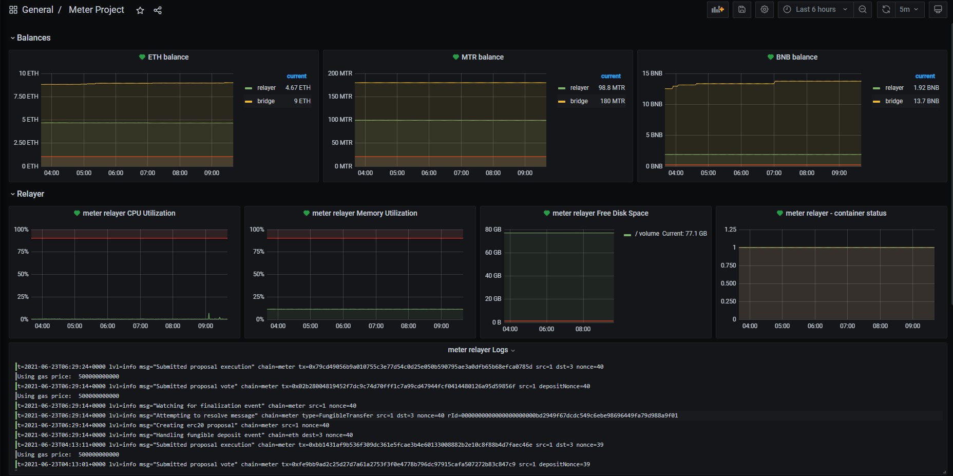The width and height of the screenshot is (953, 476).
Task: Click the 4.67 ETH relayer value
Action: tap(298, 88)
